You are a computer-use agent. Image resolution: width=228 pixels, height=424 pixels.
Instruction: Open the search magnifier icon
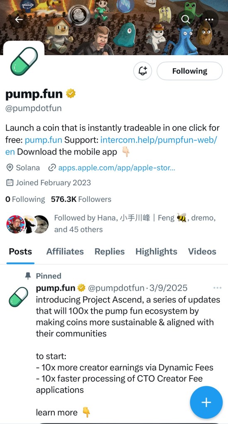(186, 19)
